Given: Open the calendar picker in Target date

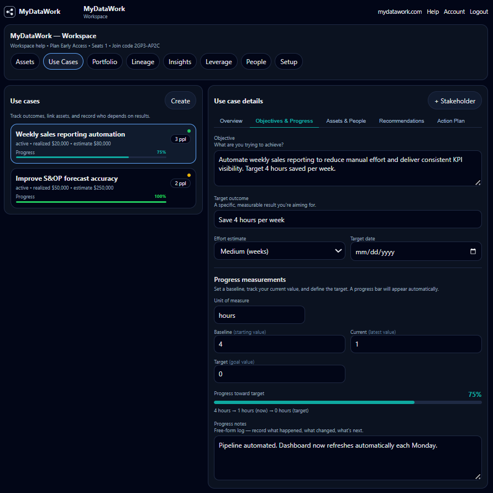Looking at the screenshot, I should pos(473,251).
